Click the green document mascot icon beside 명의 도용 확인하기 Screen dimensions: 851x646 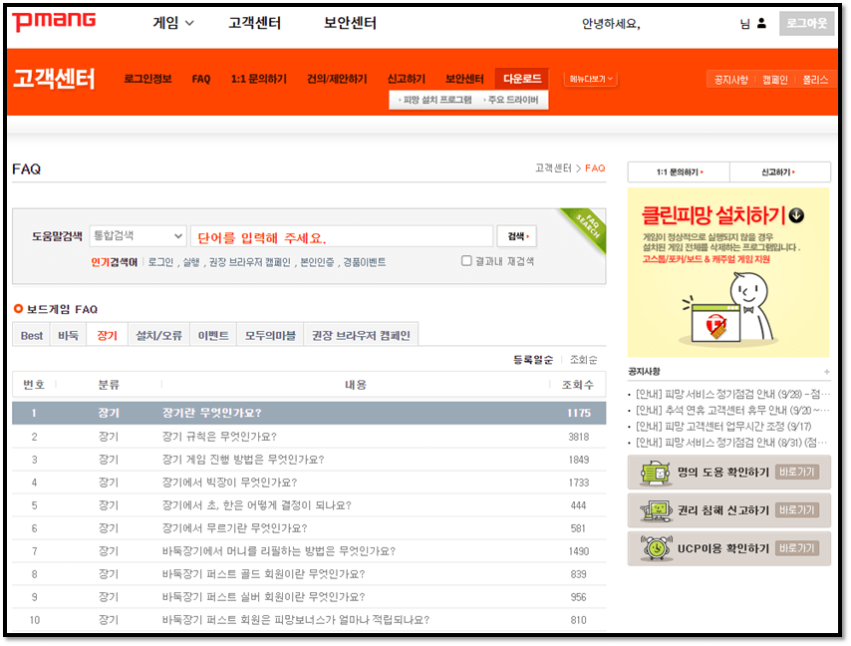coord(655,473)
